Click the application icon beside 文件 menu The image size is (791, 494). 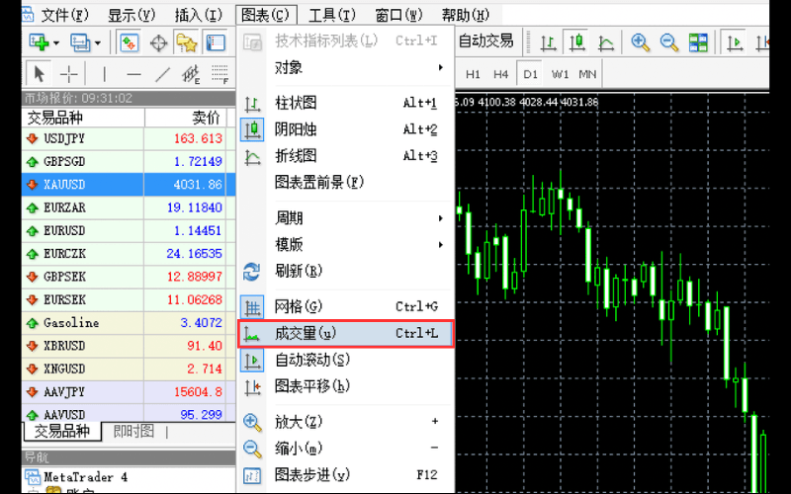28,15
